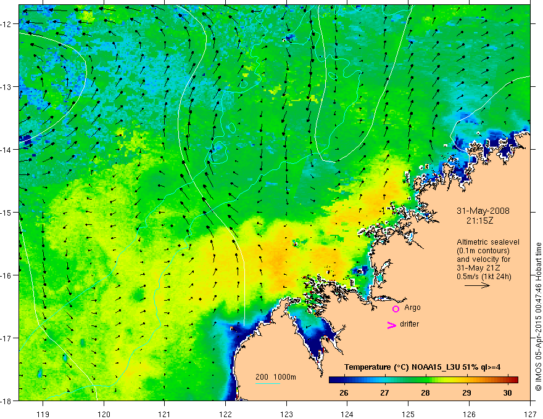The image size is (543, 419).
Task: Click the 'Argo' legend label
Action: coord(412,307)
